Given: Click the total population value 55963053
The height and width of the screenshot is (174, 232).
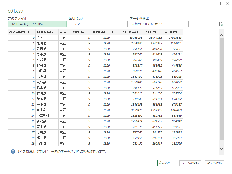Looking at the screenshot, I should (132, 38).
